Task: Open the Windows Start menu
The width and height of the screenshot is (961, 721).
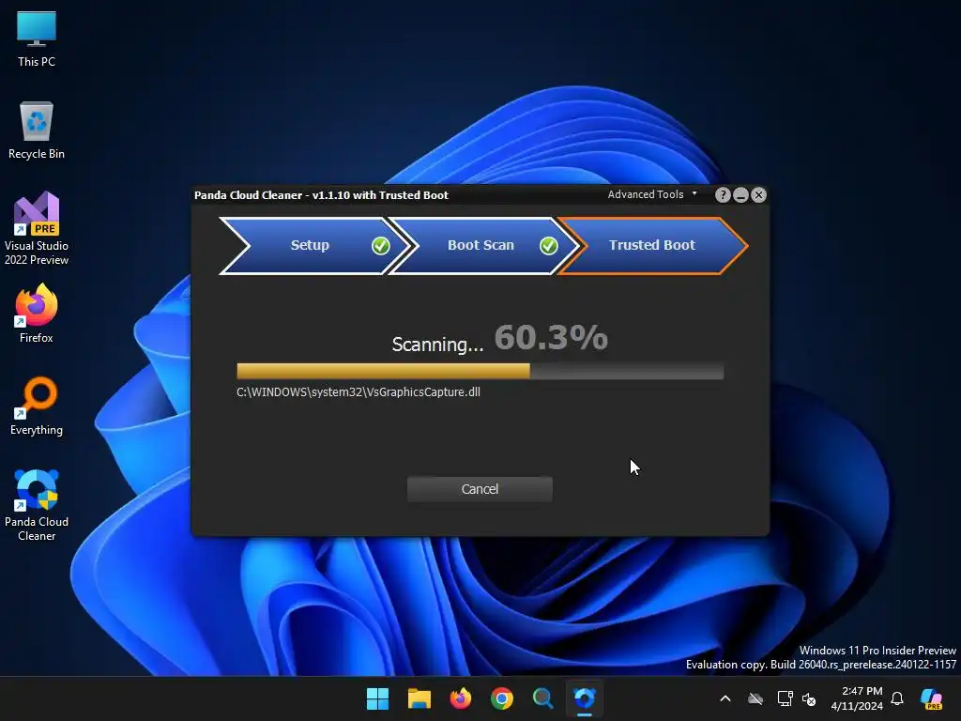Action: [x=377, y=698]
